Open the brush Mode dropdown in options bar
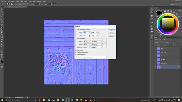The image size is (182, 102). [24, 4]
